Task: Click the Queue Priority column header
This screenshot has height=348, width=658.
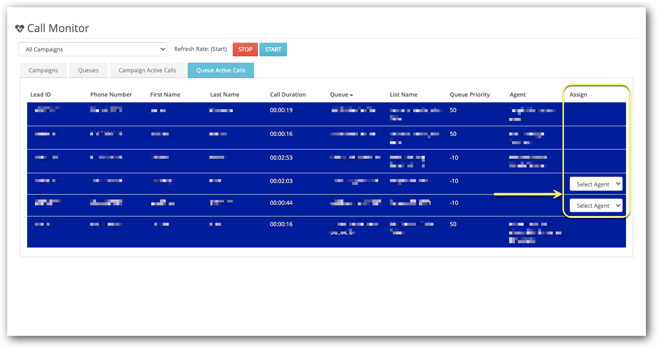Action: click(469, 94)
